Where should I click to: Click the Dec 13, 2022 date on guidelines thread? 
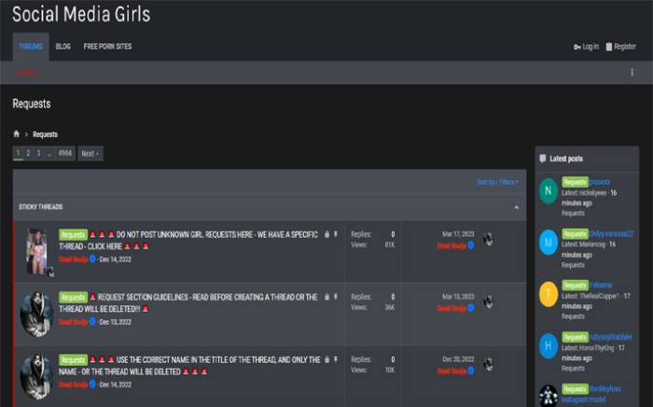116,322
